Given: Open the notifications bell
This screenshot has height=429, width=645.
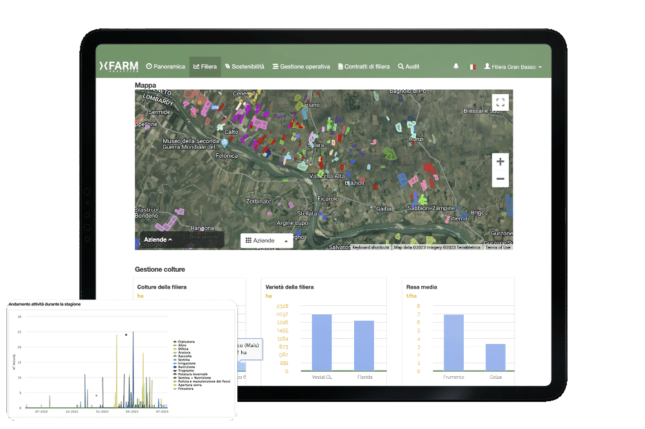Looking at the screenshot, I should (x=456, y=66).
